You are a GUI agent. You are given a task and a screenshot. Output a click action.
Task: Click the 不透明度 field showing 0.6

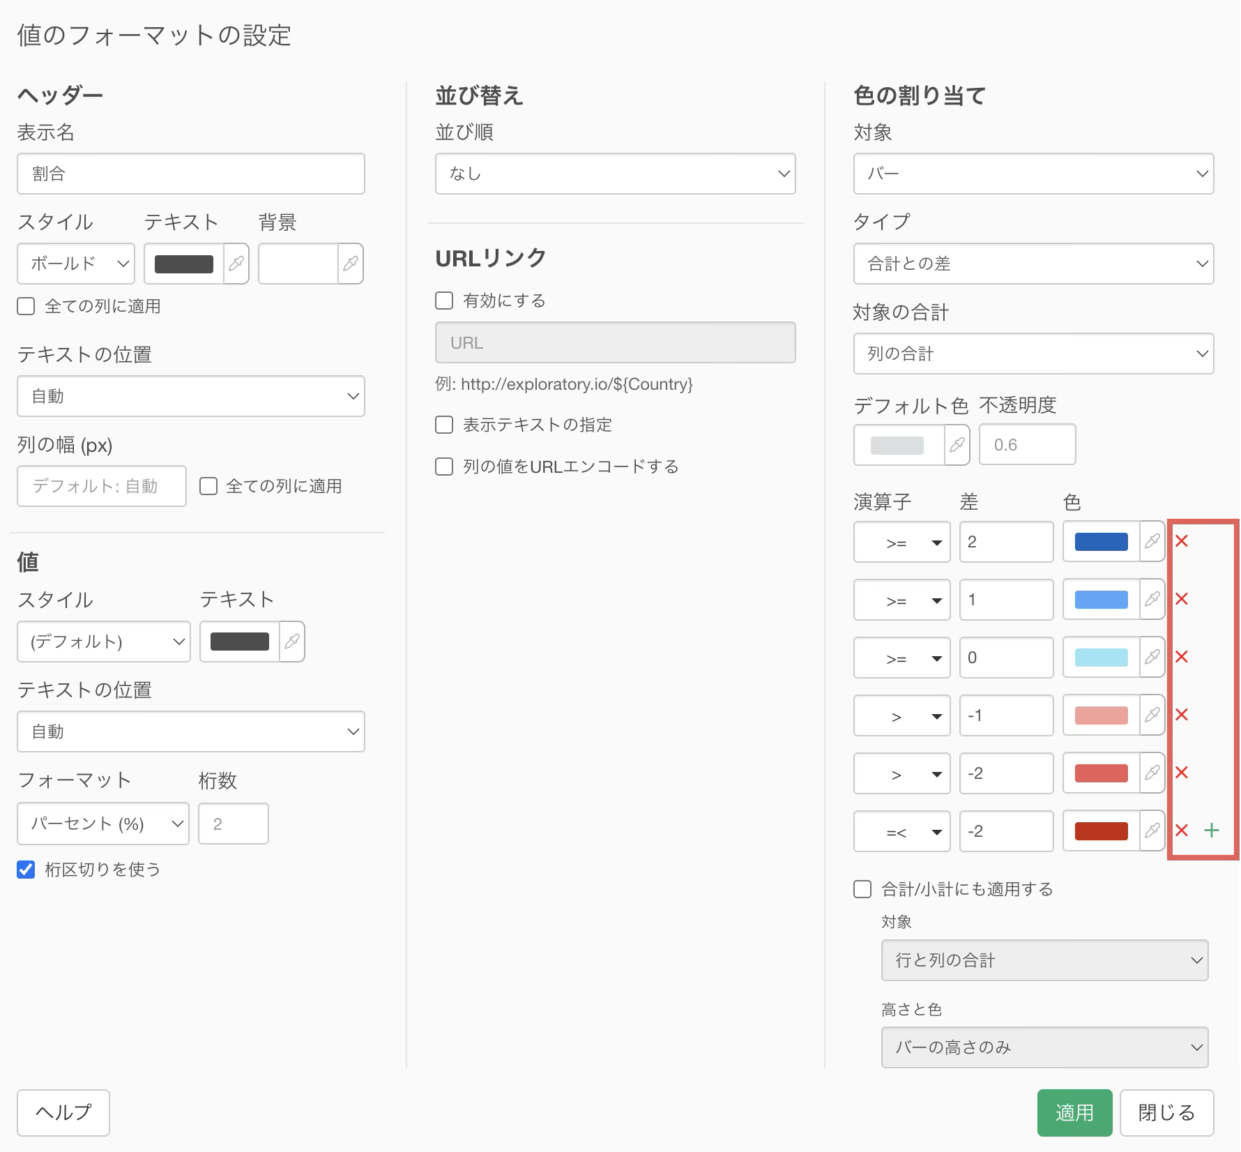(1028, 444)
